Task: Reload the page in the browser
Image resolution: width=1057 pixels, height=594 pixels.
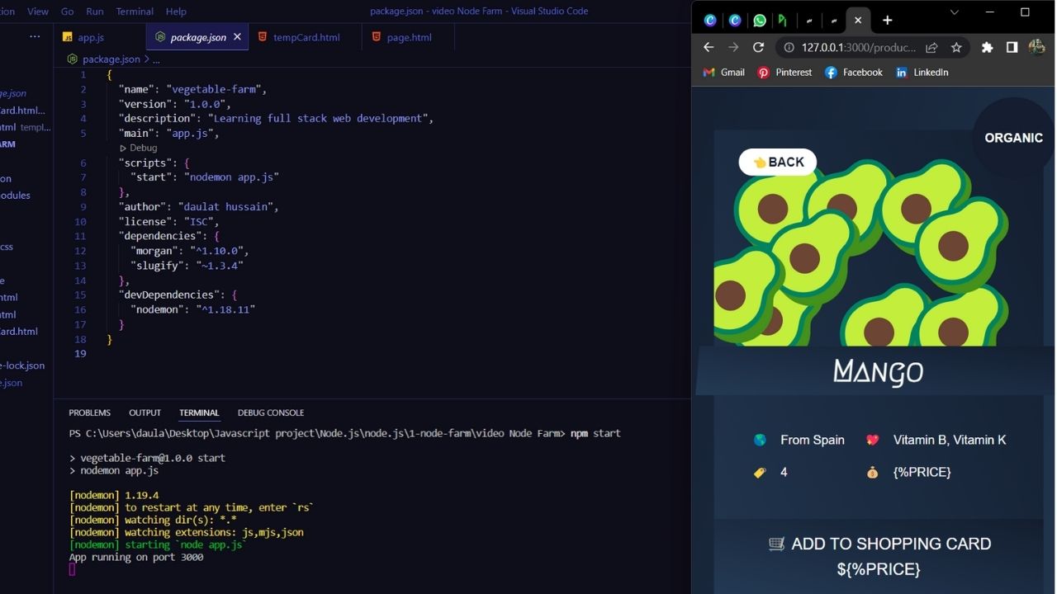Action: [758, 48]
